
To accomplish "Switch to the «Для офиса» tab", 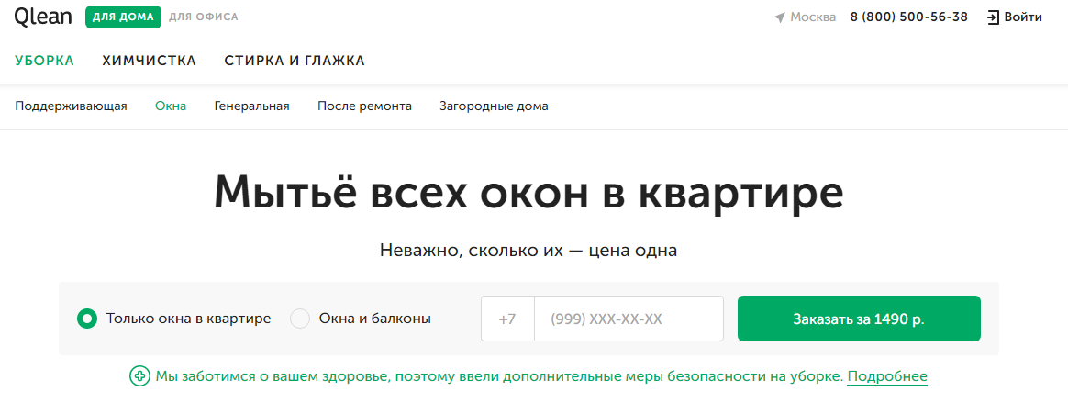I will pyautogui.click(x=204, y=17).
